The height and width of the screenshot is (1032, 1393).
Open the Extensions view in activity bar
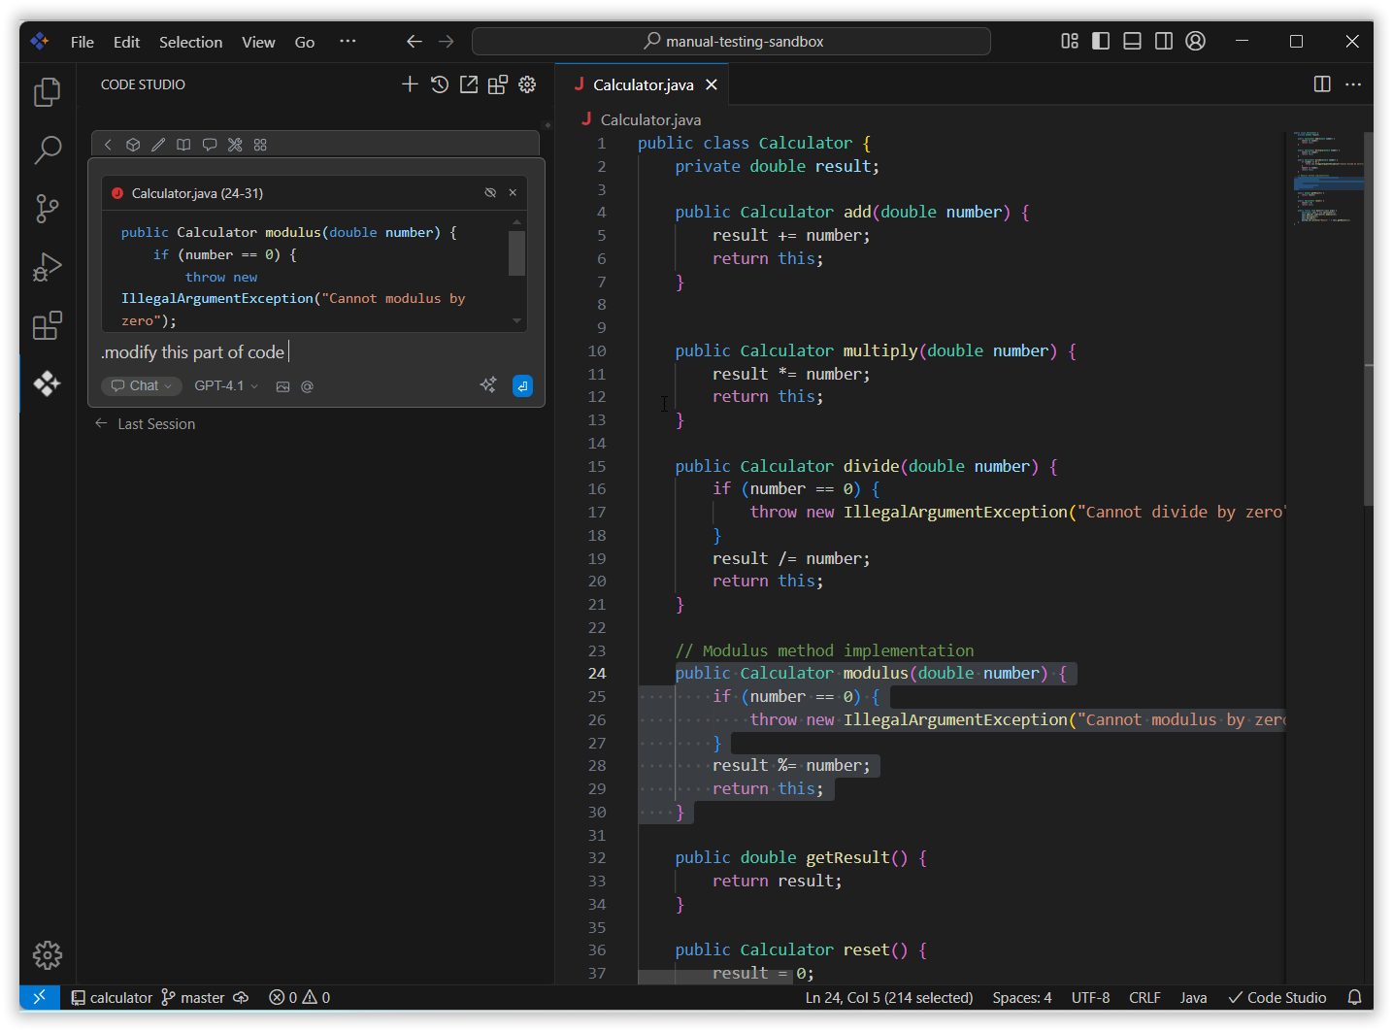tap(47, 325)
